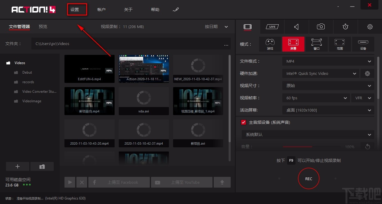Select the Game recording mode
The height and width of the screenshot is (204, 382).
pyautogui.click(x=270, y=44)
